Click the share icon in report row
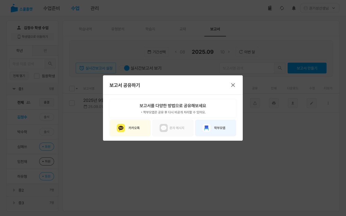Viewport: 346px width, 216px height. [x=255, y=103]
